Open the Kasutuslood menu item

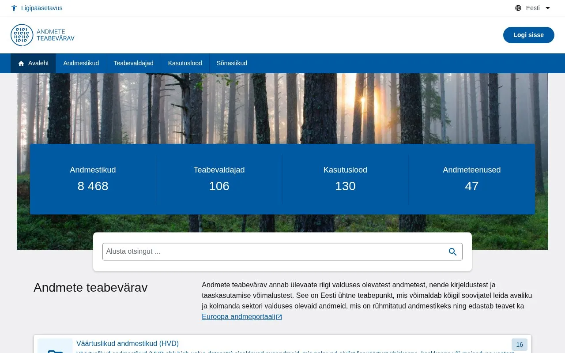point(185,63)
